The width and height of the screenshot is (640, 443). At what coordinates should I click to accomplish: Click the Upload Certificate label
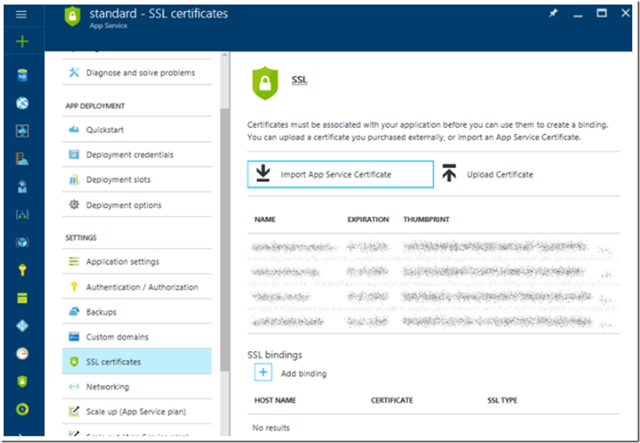click(499, 175)
